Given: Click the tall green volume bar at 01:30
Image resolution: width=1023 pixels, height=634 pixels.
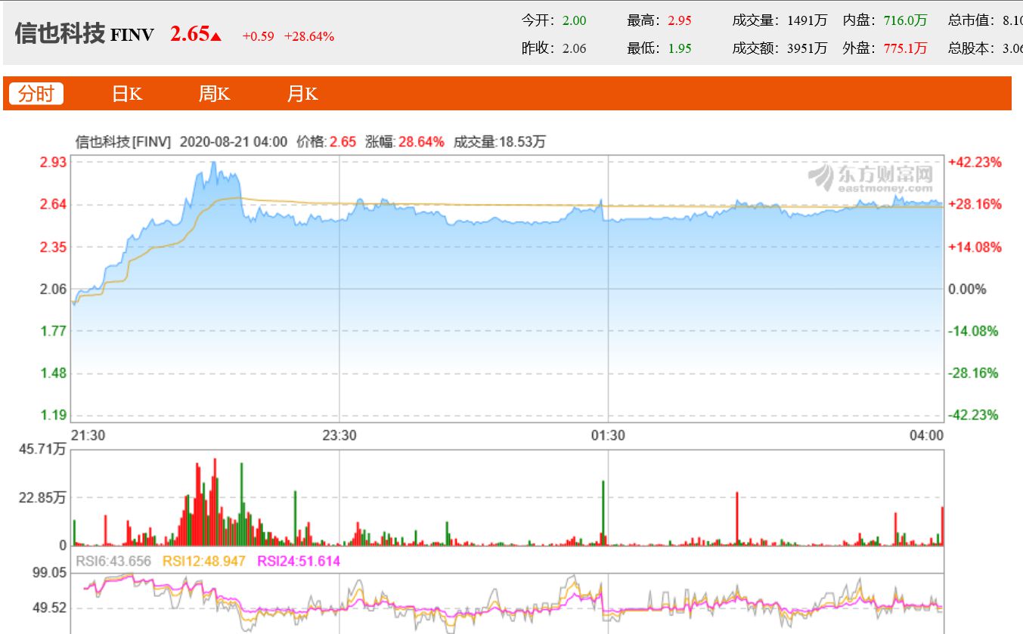Looking at the screenshot, I should 603,513.
